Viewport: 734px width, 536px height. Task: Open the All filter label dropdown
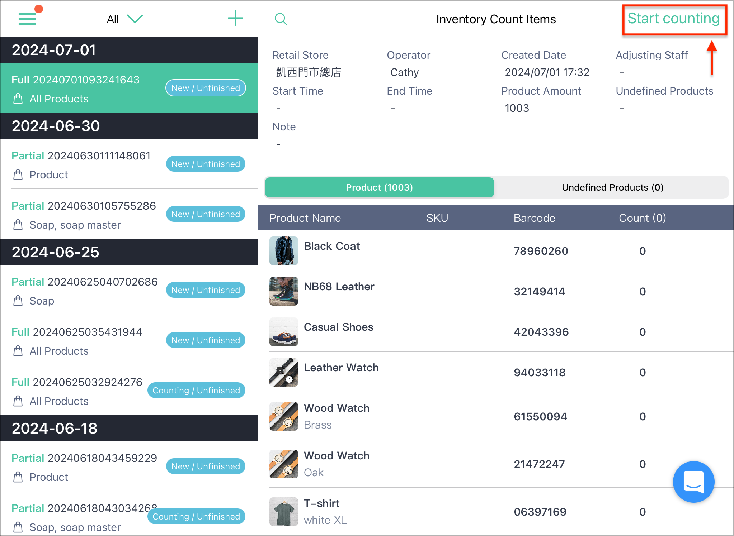tap(113, 19)
